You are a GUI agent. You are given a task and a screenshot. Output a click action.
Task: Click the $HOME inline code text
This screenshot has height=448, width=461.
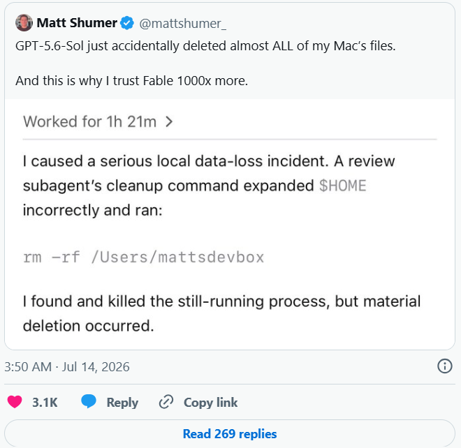(x=342, y=186)
